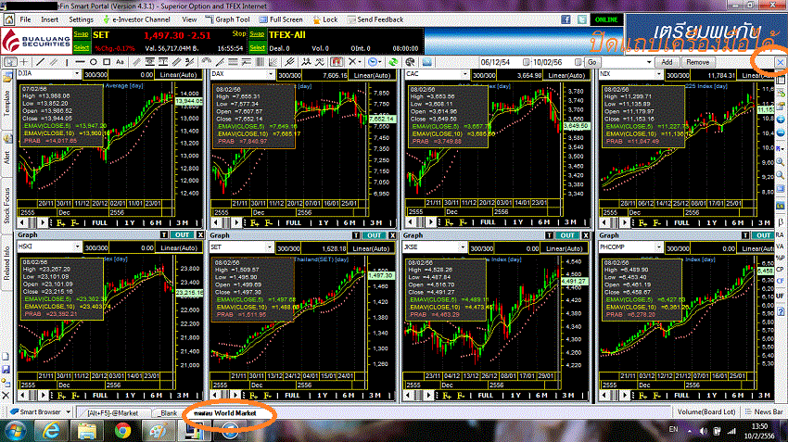788x442 pixels.
Task: Open the DJIA symbol dropdown
Action: [x=77, y=74]
